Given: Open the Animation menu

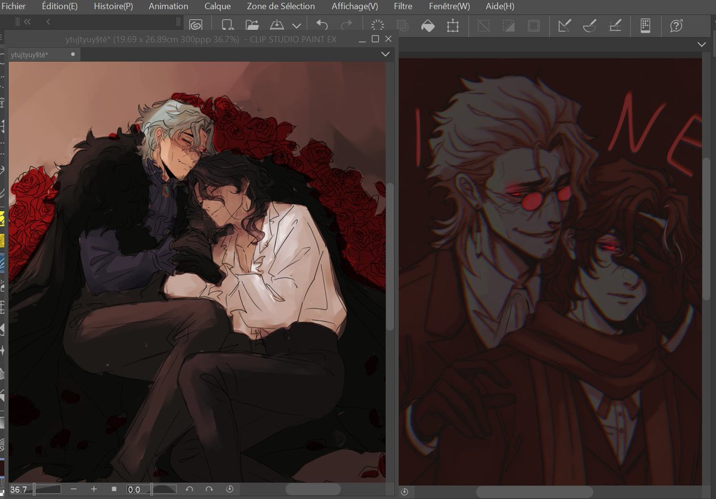Looking at the screenshot, I should [x=168, y=6].
